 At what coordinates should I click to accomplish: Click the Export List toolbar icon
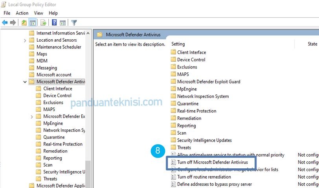(x=43, y=22)
